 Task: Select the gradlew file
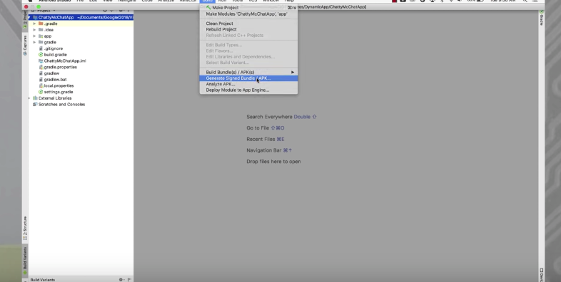51,73
